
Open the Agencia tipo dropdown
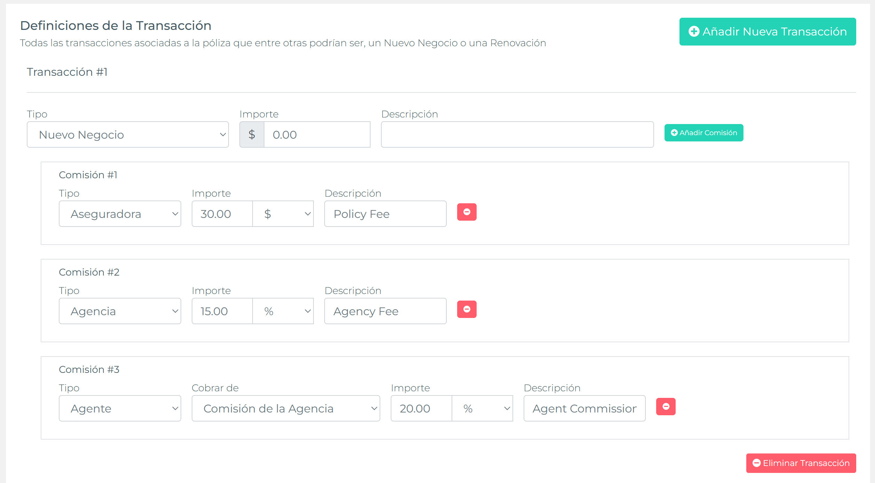click(x=120, y=311)
